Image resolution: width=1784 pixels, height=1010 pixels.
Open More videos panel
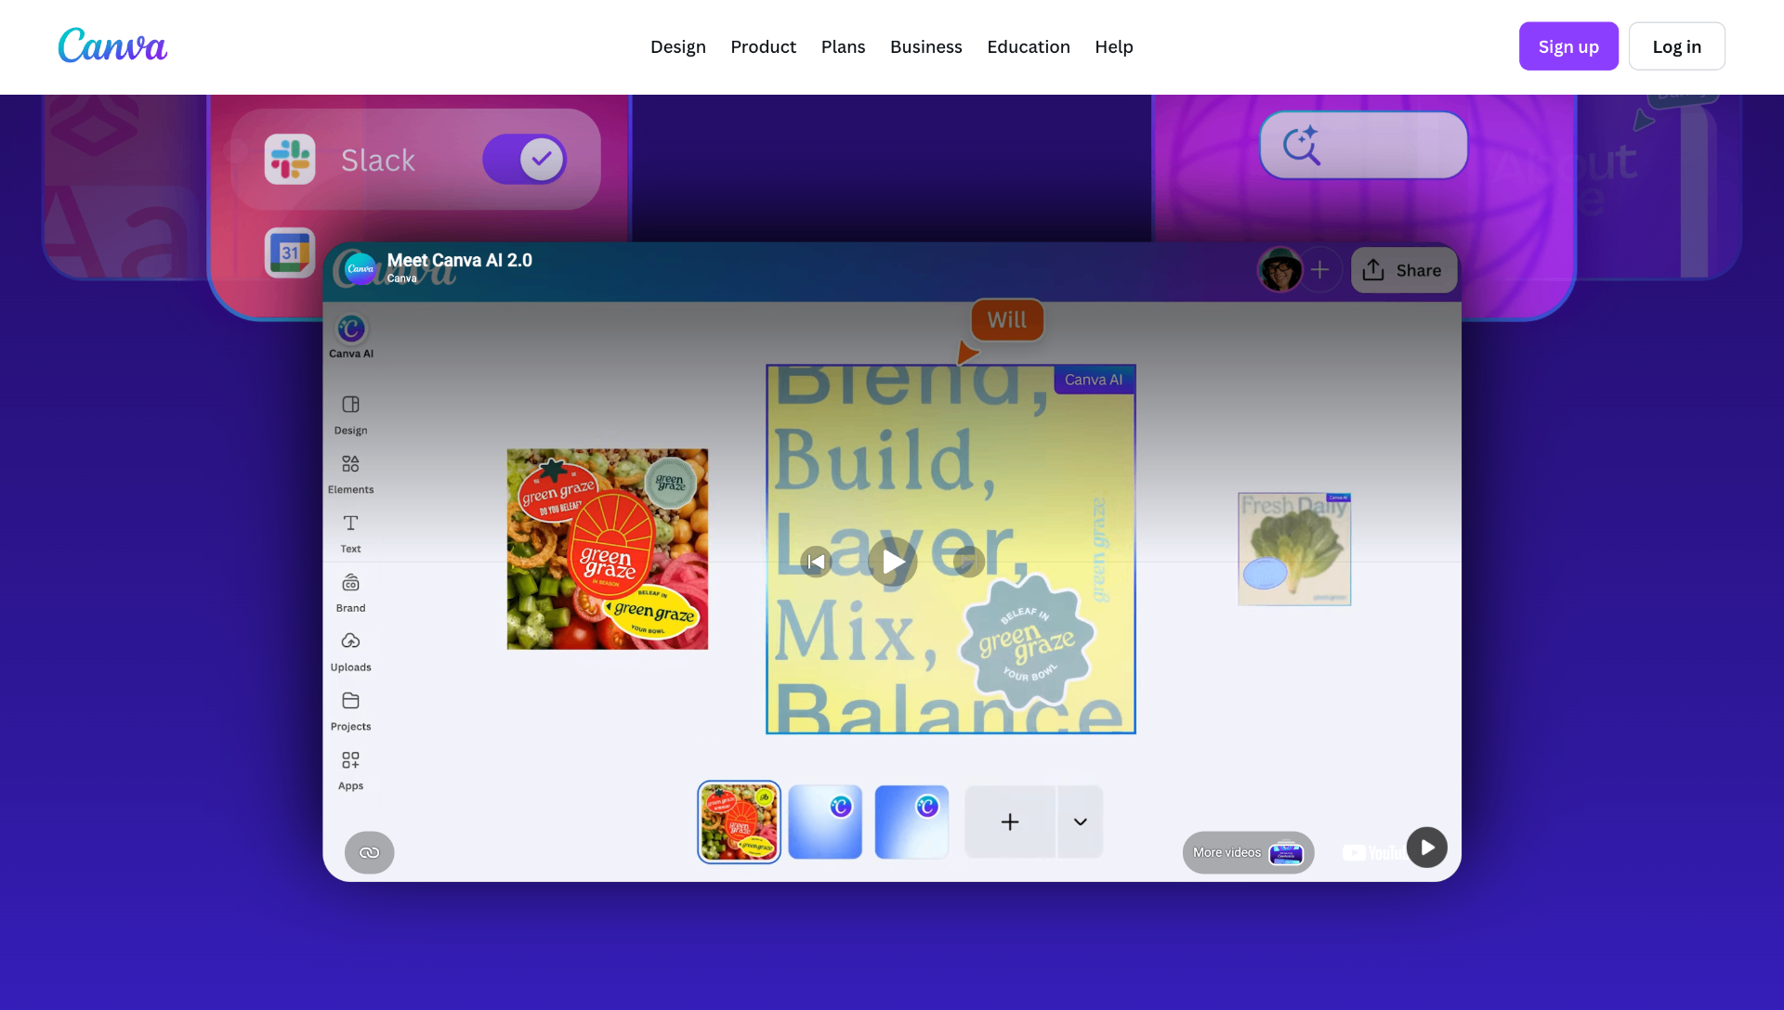tap(1248, 852)
